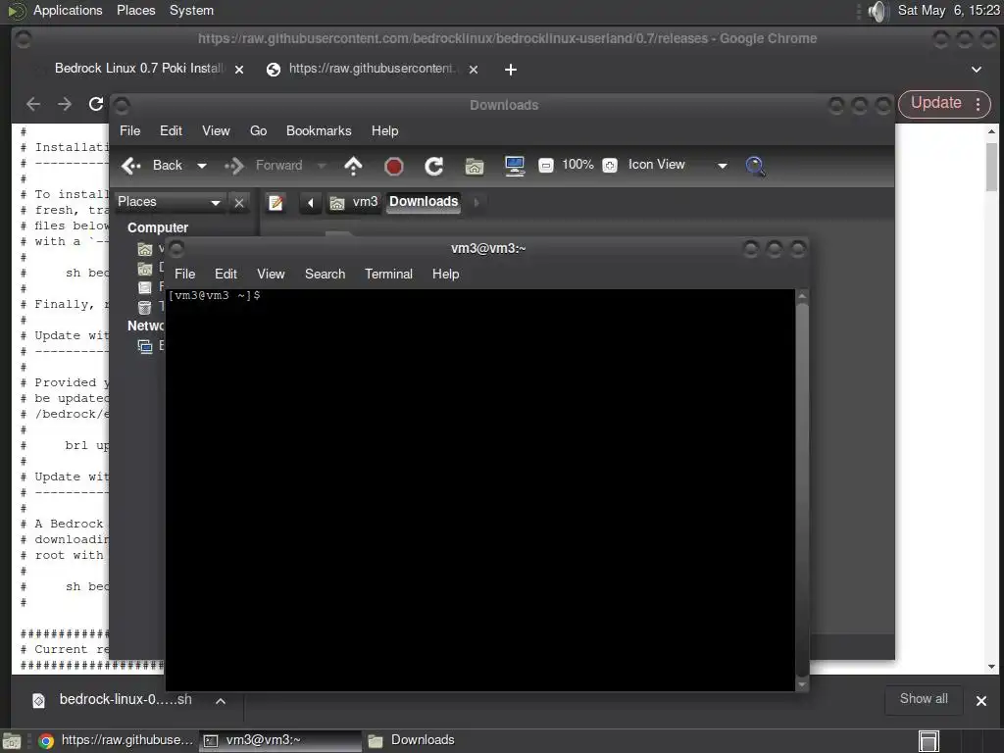The width and height of the screenshot is (1004, 753).
Task: Zoom out icon beside 100% in file manager
Action: pos(545,165)
